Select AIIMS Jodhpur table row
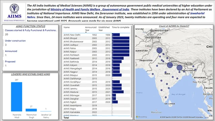The image size is (215, 121). (96, 45)
